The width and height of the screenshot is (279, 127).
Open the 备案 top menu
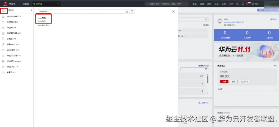pos(195,4)
